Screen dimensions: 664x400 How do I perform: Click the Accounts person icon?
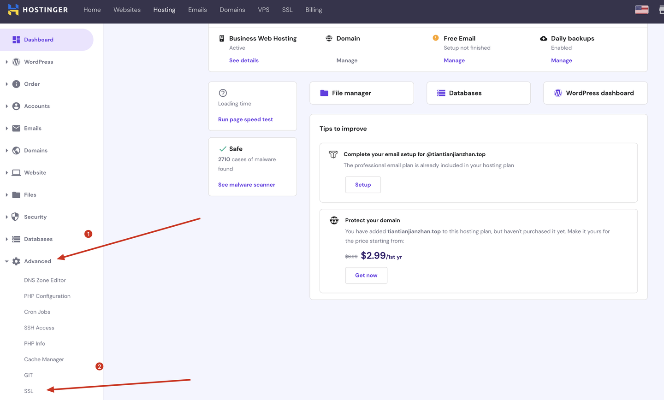[x=16, y=106]
